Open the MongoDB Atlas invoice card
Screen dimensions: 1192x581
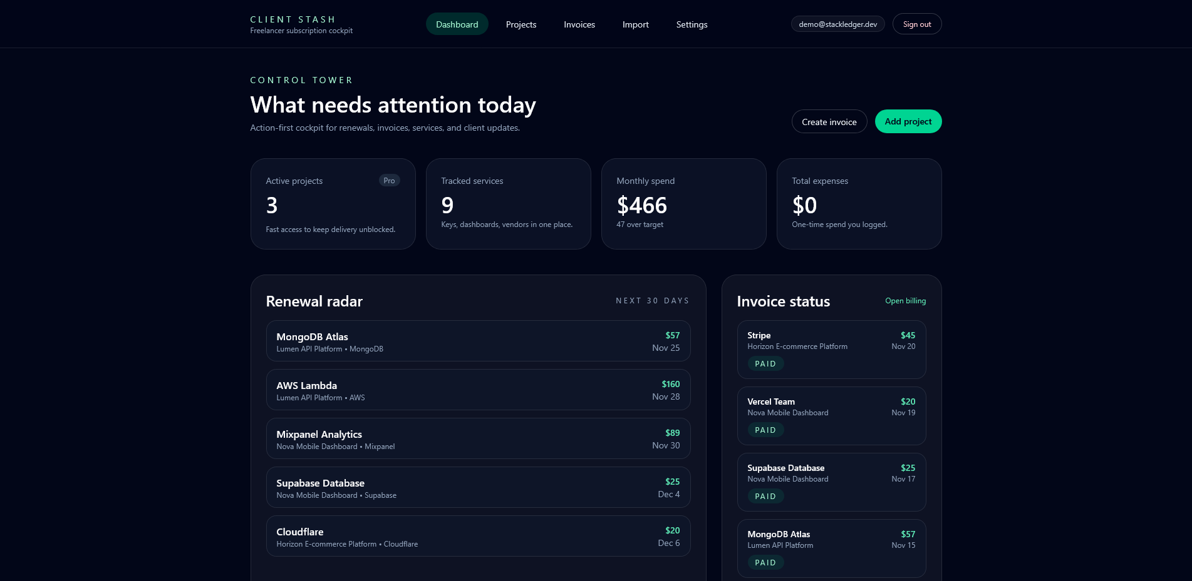point(832,548)
